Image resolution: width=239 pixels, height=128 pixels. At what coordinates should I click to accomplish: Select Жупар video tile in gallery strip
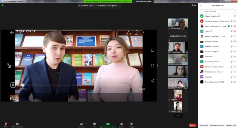tap(178, 60)
